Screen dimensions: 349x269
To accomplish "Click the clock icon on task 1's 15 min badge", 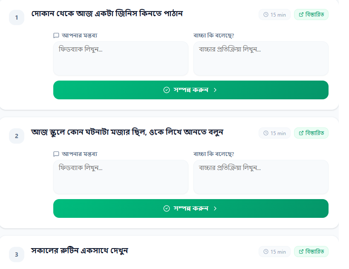I will [266, 14].
